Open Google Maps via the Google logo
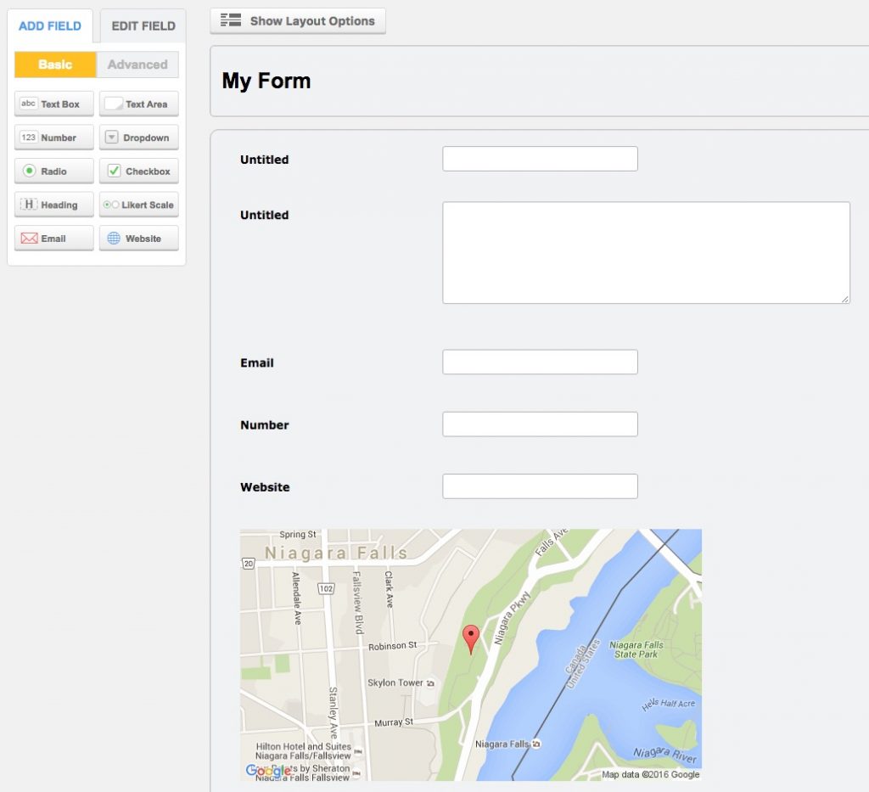This screenshot has height=792, width=869. (263, 770)
